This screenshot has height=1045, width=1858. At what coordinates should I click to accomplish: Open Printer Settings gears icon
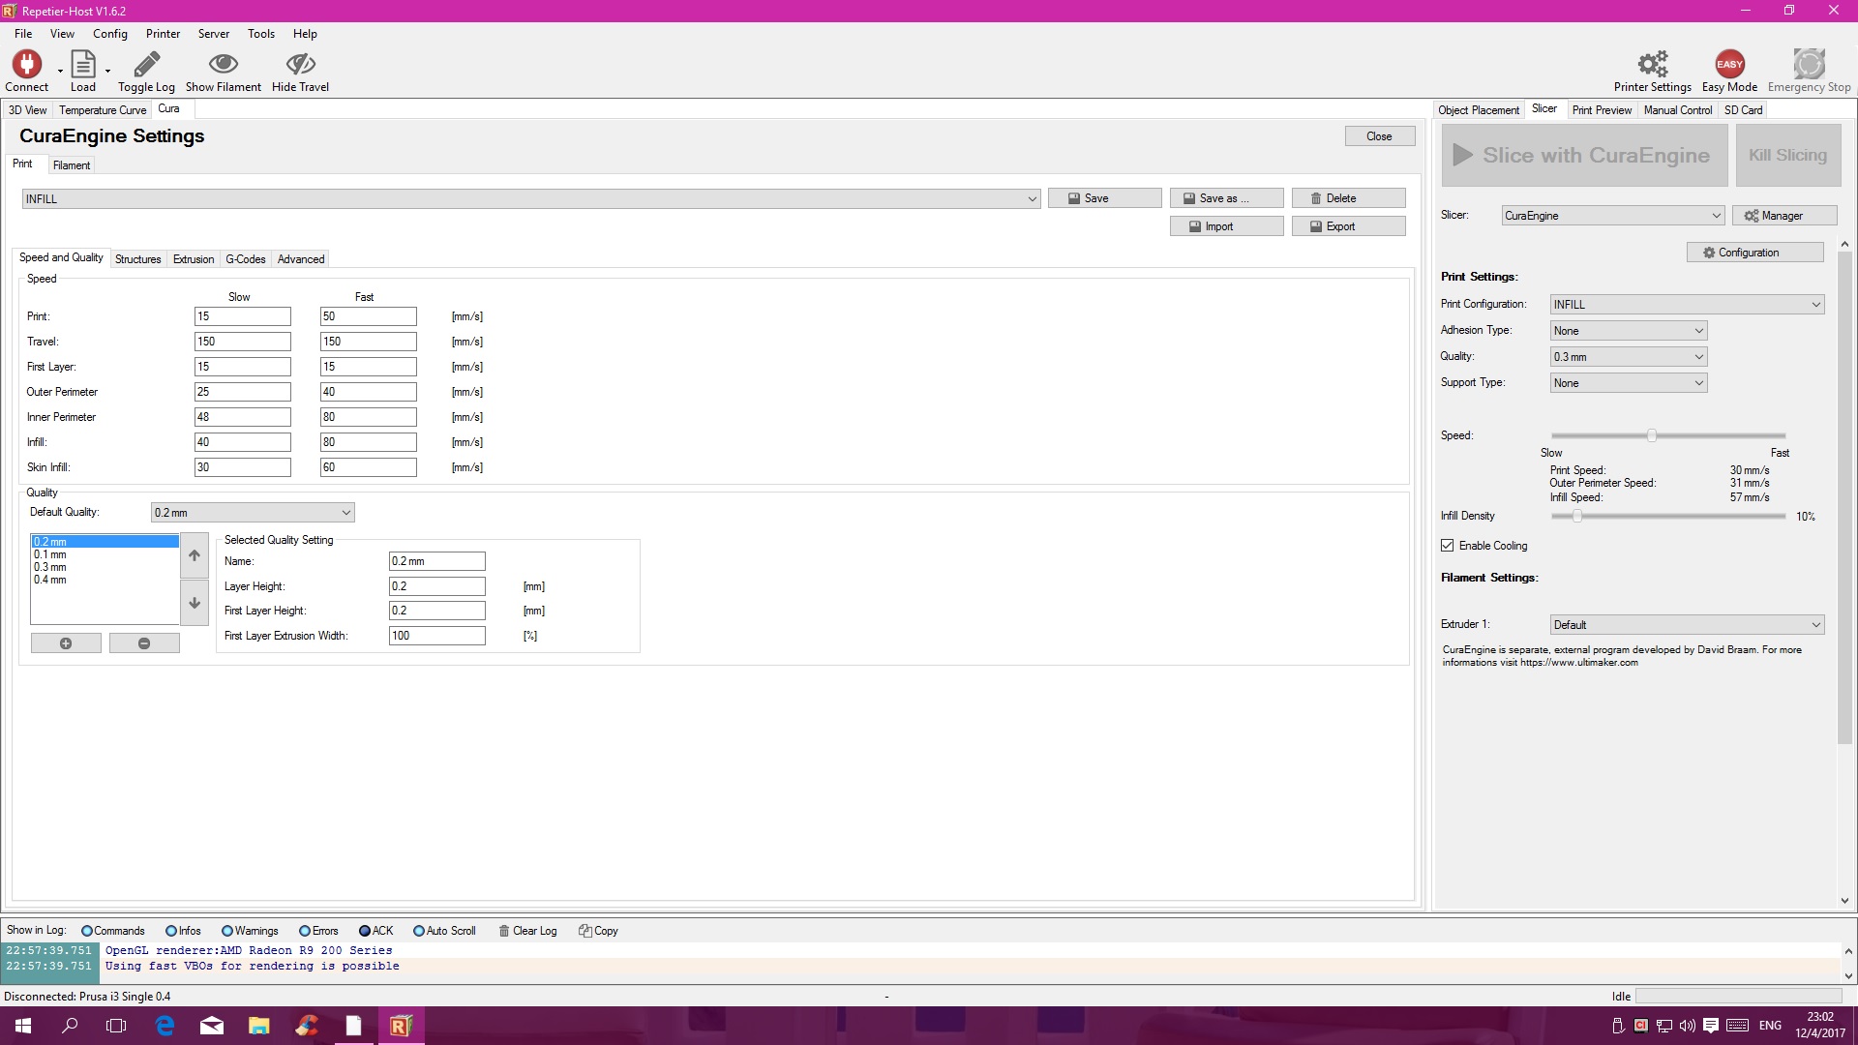pos(1652,65)
